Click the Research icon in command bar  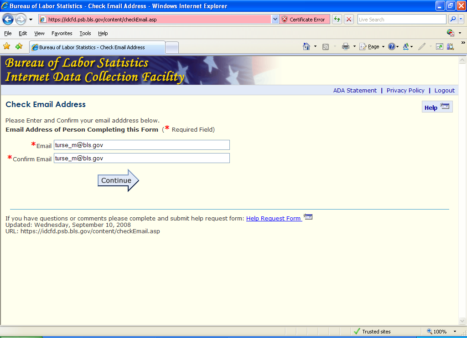click(x=451, y=46)
